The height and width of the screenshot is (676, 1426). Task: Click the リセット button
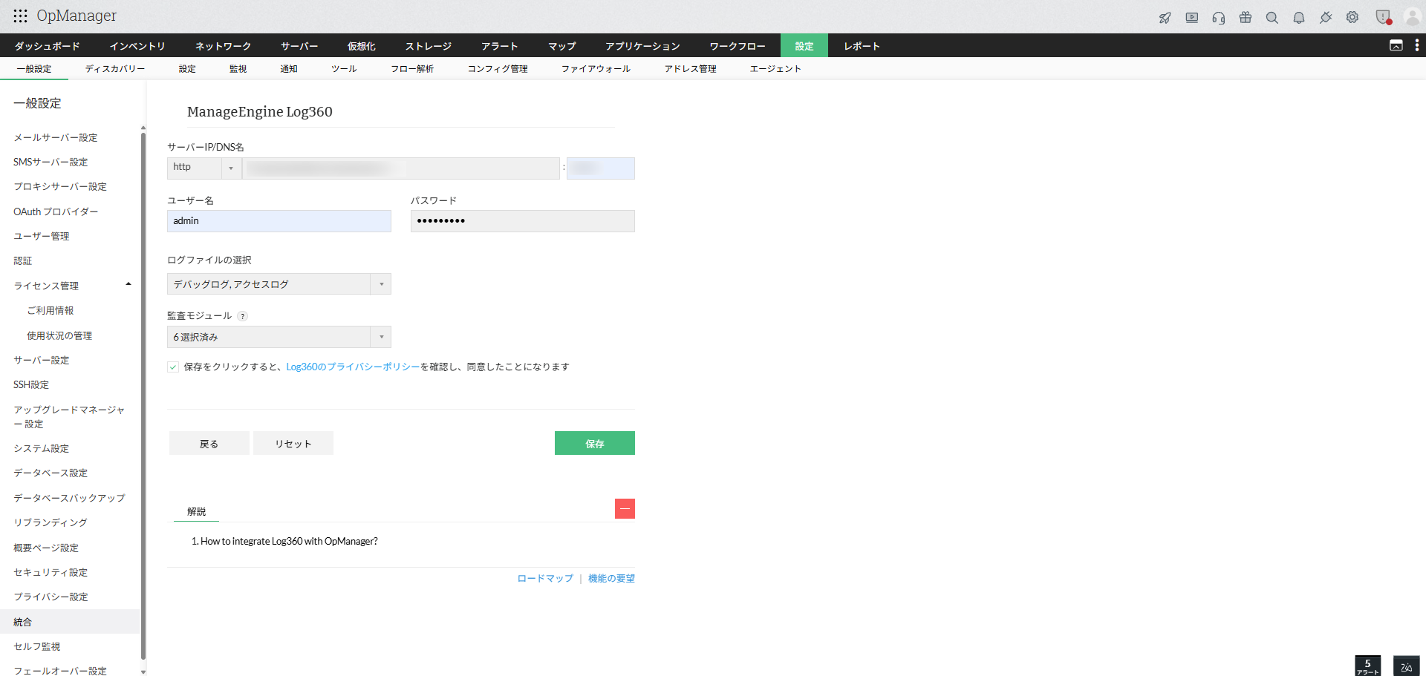point(293,443)
